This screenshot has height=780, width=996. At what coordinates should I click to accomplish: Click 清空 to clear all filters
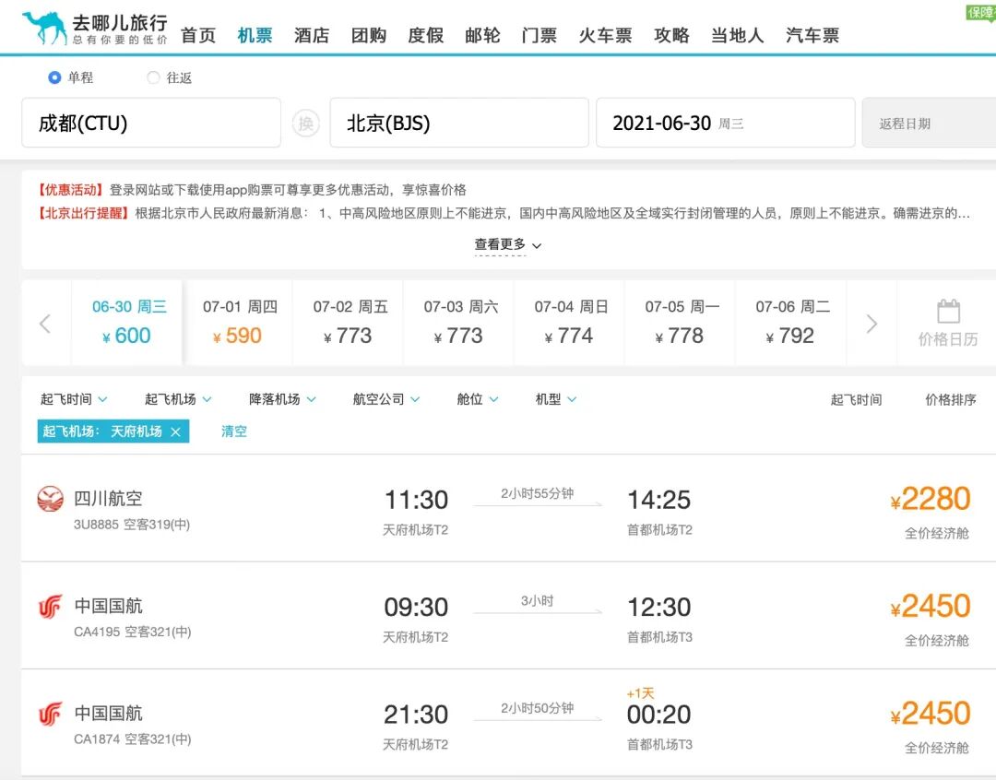(x=233, y=431)
